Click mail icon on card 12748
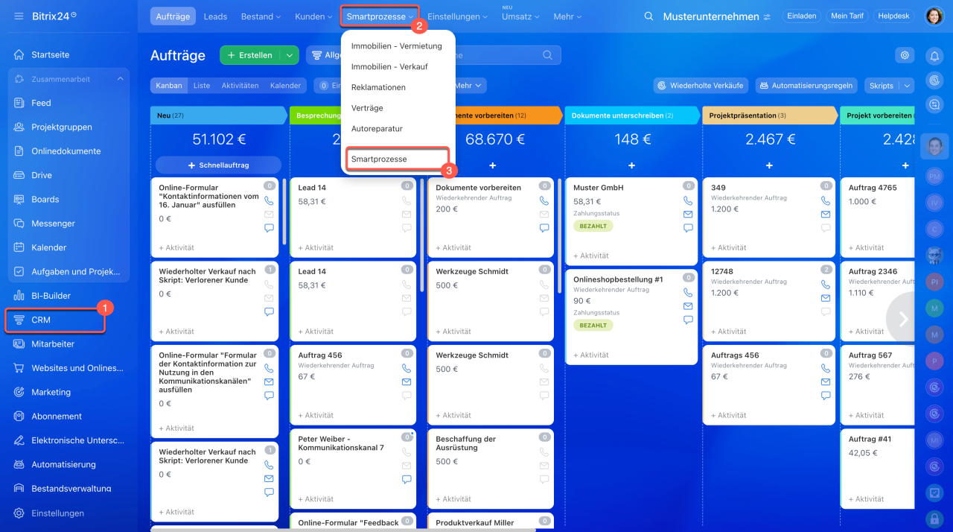Viewport: 953px width, 532px height. coord(826,298)
